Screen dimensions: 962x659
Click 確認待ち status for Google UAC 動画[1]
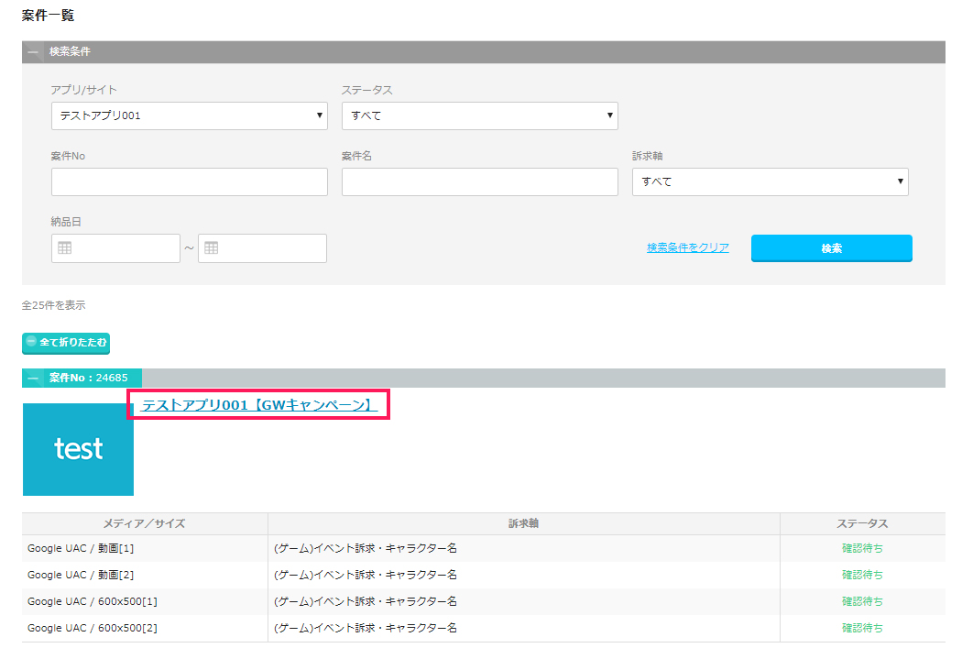(861, 548)
